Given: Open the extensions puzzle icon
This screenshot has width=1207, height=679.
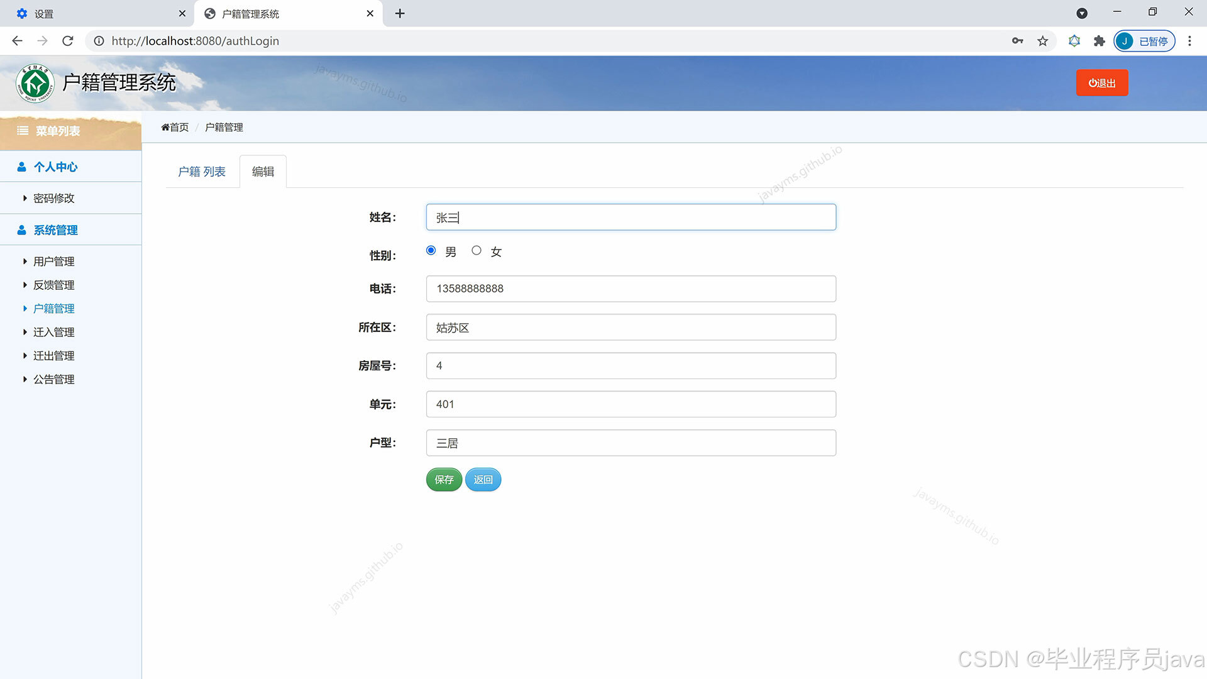Looking at the screenshot, I should pyautogui.click(x=1099, y=41).
